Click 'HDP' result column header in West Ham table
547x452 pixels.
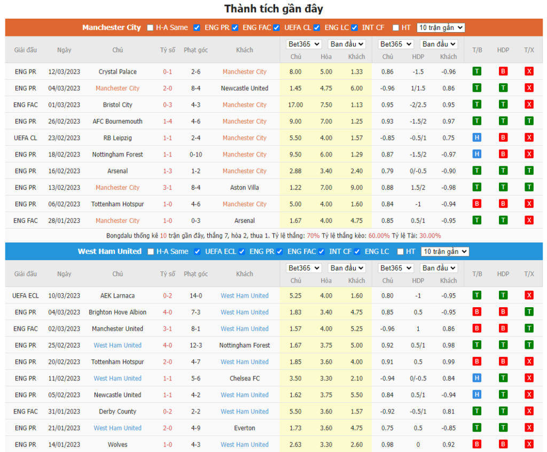click(503, 274)
